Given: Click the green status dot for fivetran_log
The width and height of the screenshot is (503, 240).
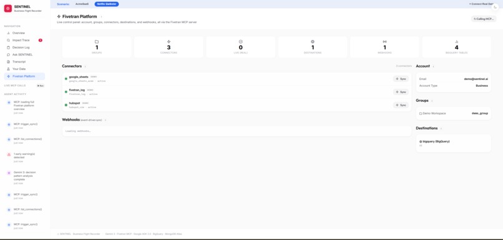Looking at the screenshot, I should point(66,92).
